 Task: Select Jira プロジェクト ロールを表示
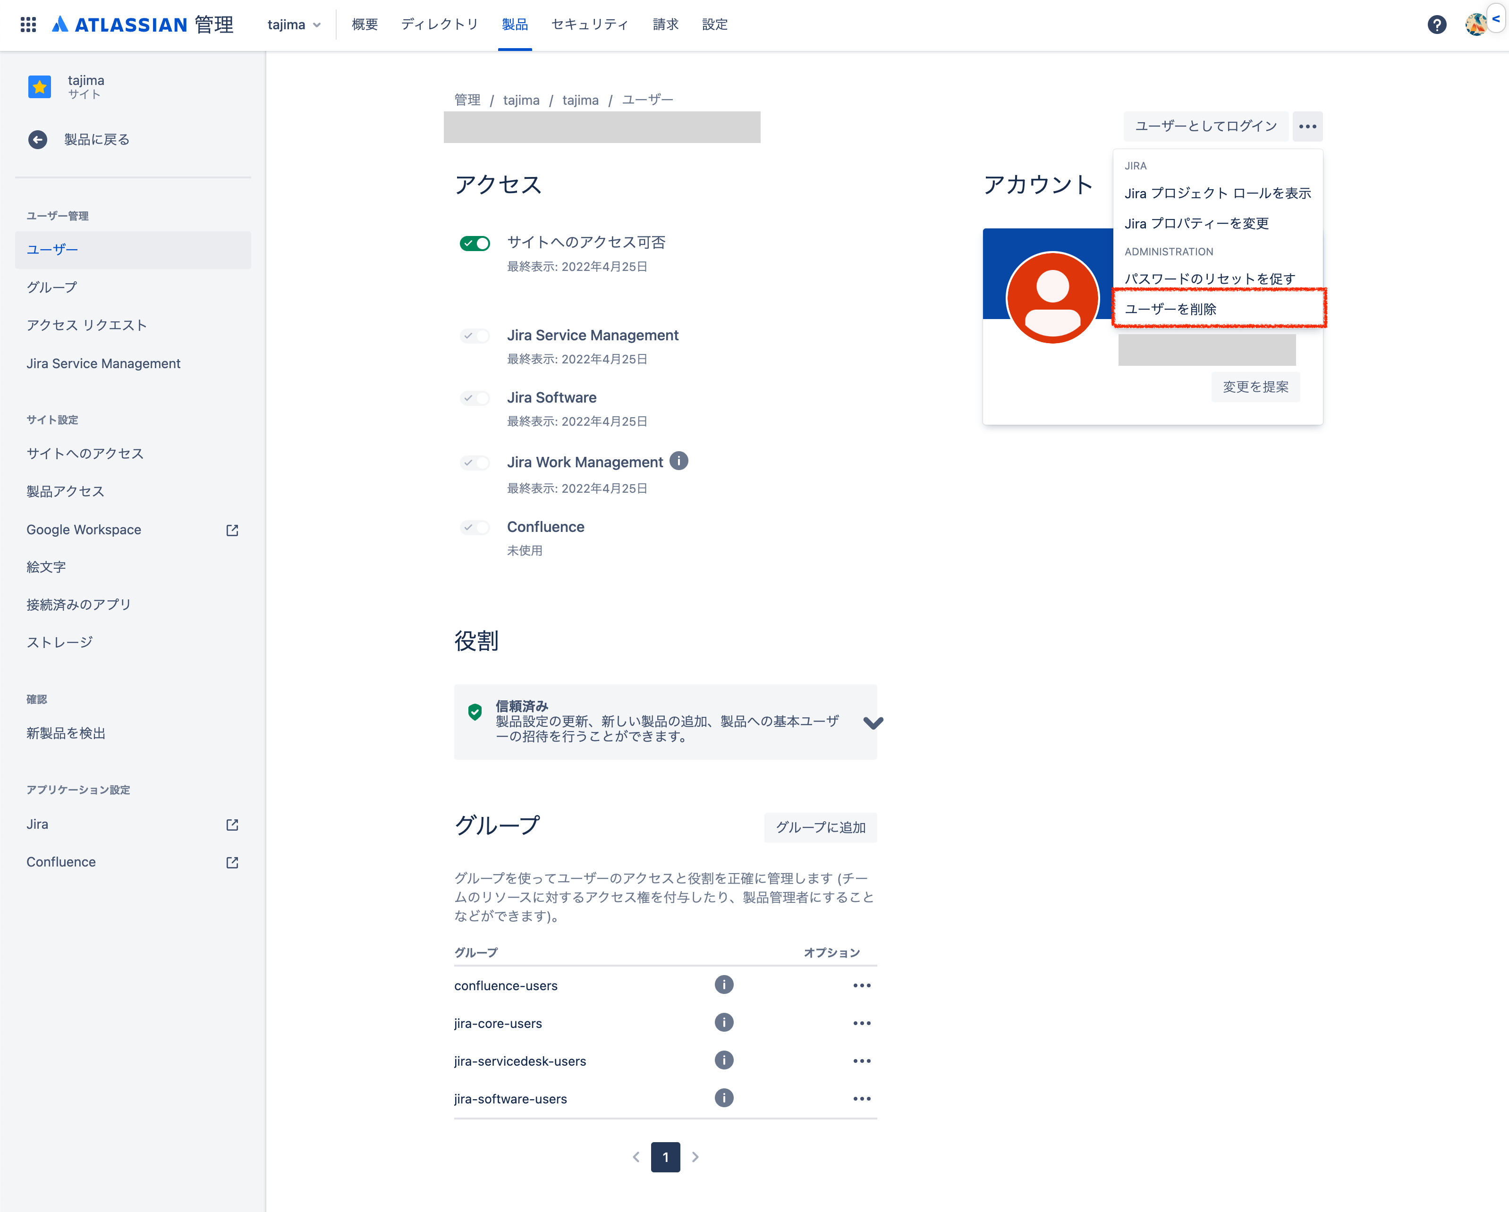(x=1219, y=193)
